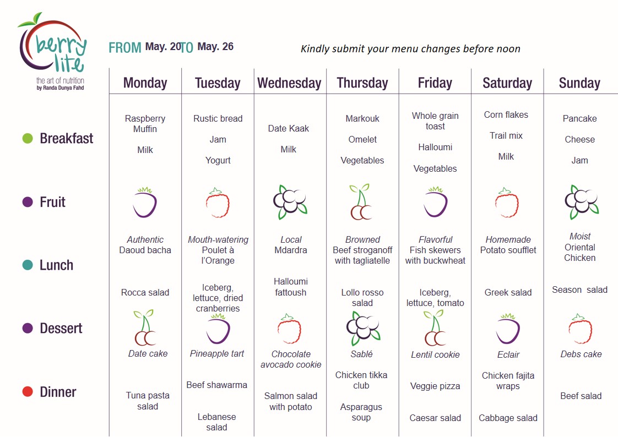
Task: Open the Sunday column header
Action: point(580,83)
